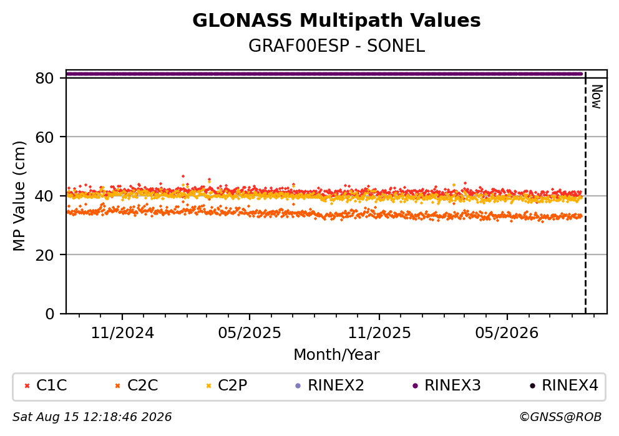Click the dark RINEX4 legend dot
The image size is (619, 436).
coord(532,386)
